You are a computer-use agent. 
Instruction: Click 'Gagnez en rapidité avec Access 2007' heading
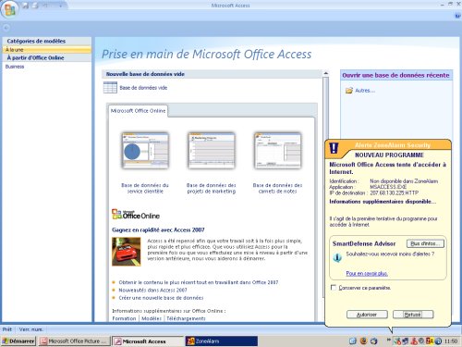(158, 229)
